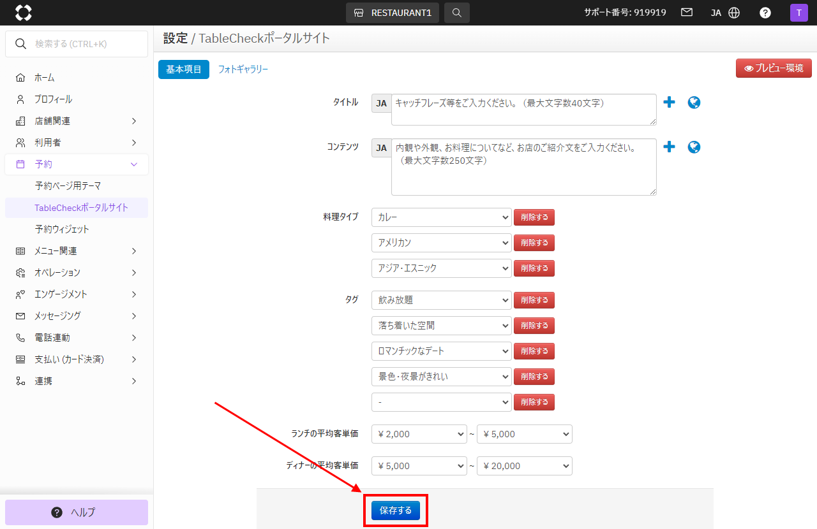Delete the 落ち着いた空間 tag row
Image resolution: width=817 pixels, height=529 pixels.
pos(534,326)
